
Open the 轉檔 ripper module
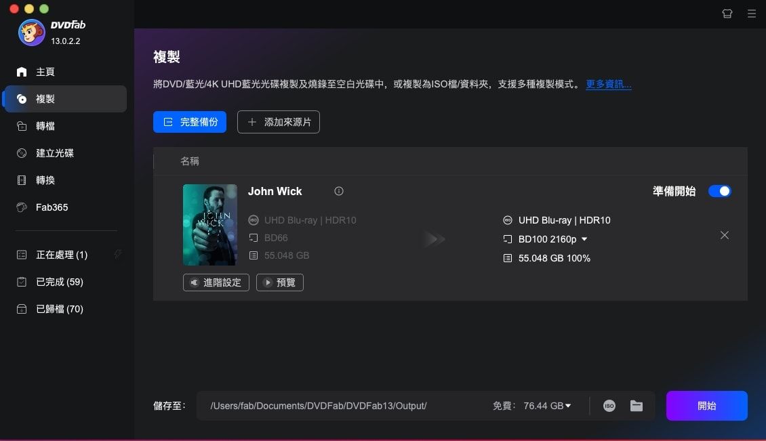[65, 126]
